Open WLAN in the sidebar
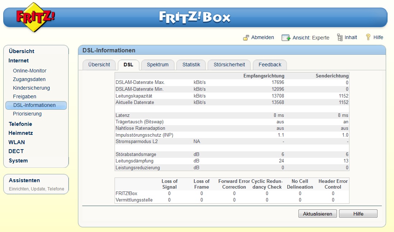Viewport: 394px width, 232px height. pyautogui.click(x=17, y=142)
